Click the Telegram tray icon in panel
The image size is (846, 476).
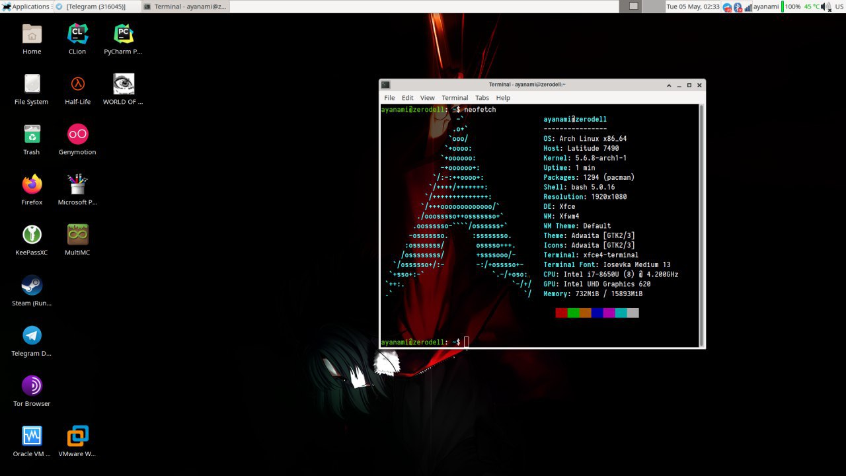pyautogui.click(x=727, y=7)
